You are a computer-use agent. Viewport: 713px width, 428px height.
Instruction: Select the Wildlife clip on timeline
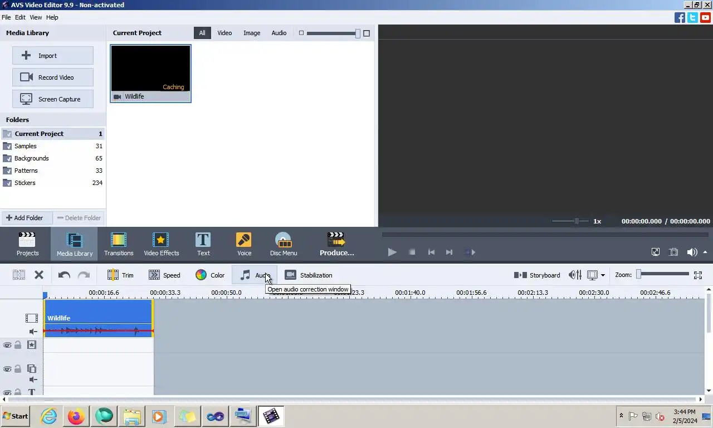tap(99, 318)
